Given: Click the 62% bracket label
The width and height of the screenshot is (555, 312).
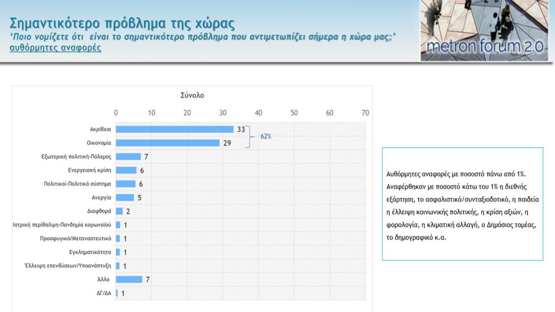Looking at the screenshot, I should (x=265, y=136).
